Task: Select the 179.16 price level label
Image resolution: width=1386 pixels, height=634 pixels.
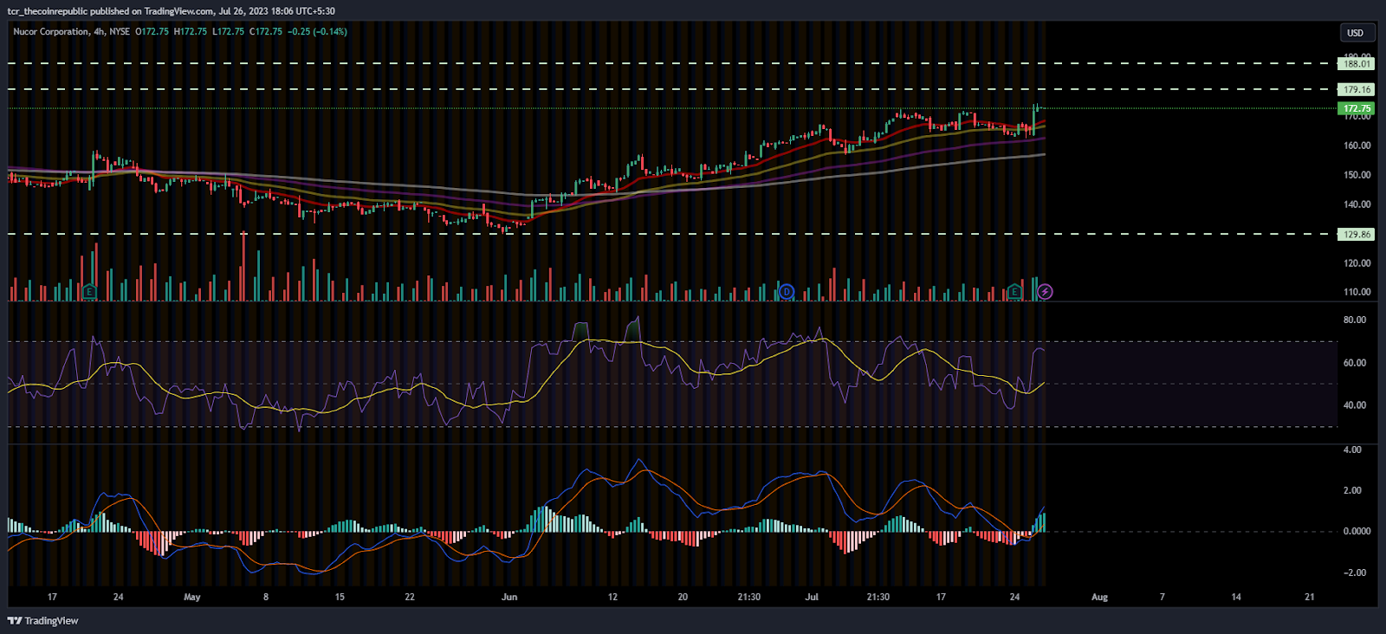Action: [x=1357, y=89]
